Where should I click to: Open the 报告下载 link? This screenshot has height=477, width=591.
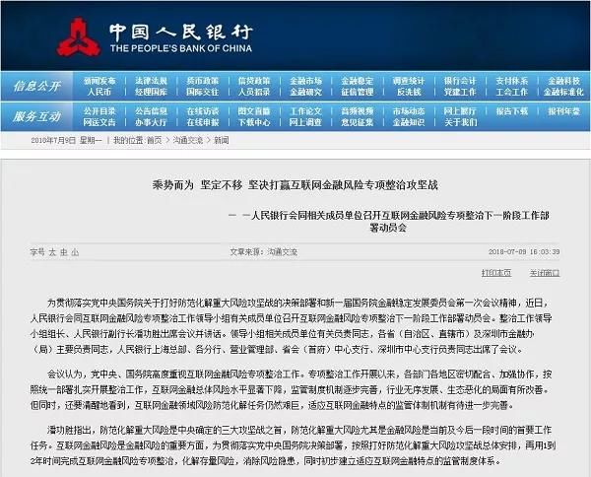(512, 111)
